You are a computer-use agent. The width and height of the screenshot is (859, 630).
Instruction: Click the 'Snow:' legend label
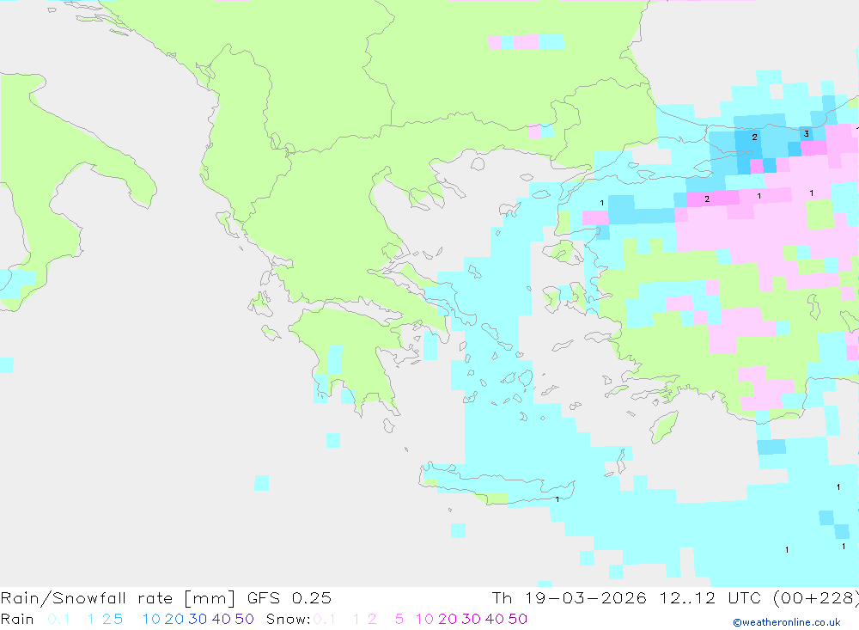[288, 619]
